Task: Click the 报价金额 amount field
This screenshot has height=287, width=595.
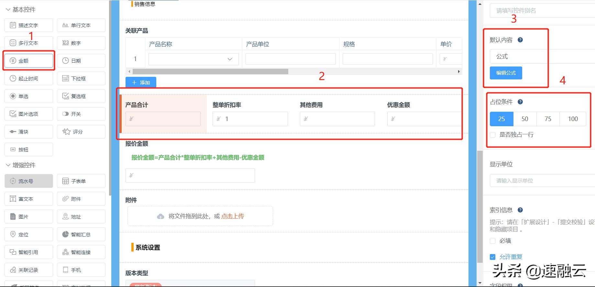Action: pyautogui.click(x=190, y=175)
